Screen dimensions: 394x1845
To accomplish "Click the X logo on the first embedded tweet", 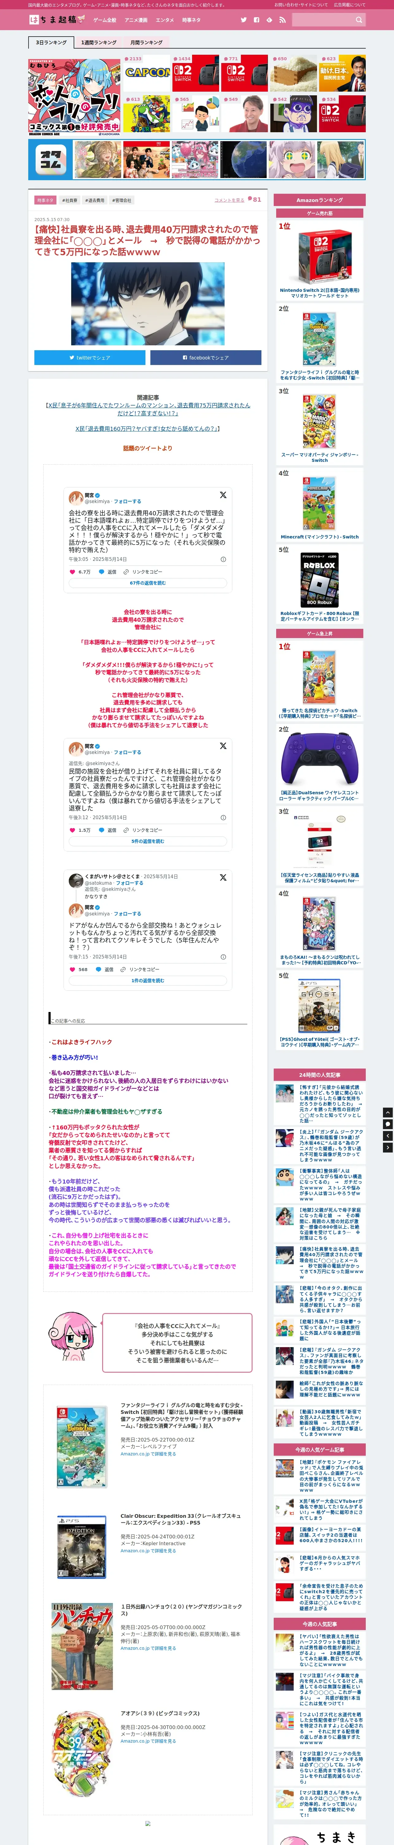I will (223, 495).
